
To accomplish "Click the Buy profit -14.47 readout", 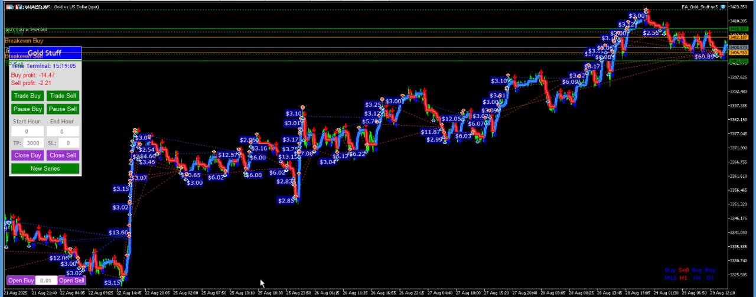I will click(x=32, y=75).
